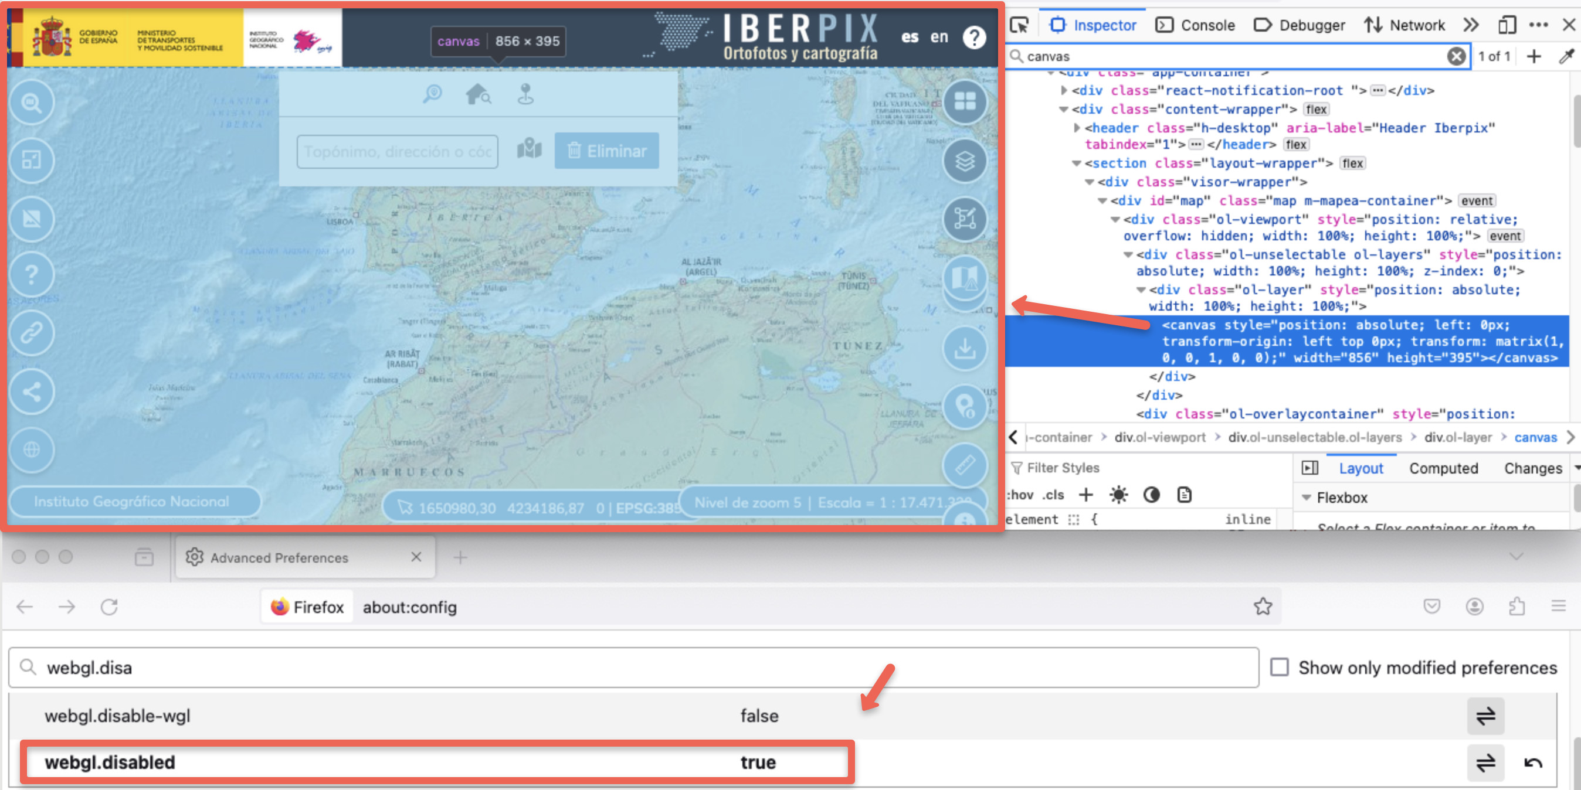Switch to the Console tab
Image resolution: width=1581 pixels, height=790 pixels.
[1195, 25]
